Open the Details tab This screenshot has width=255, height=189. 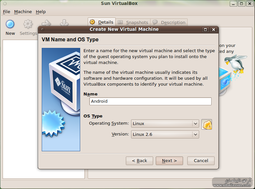pyautogui.click(x=102, y=22)
